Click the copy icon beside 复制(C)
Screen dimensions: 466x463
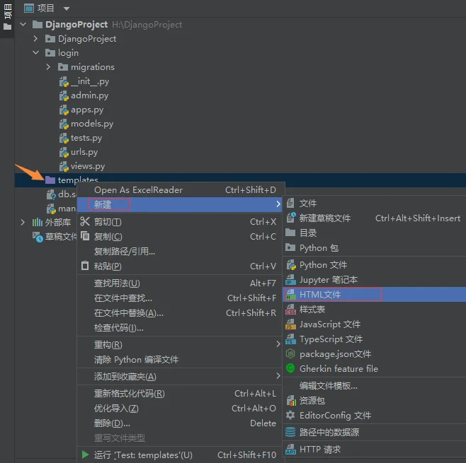(x=85, y=236)
